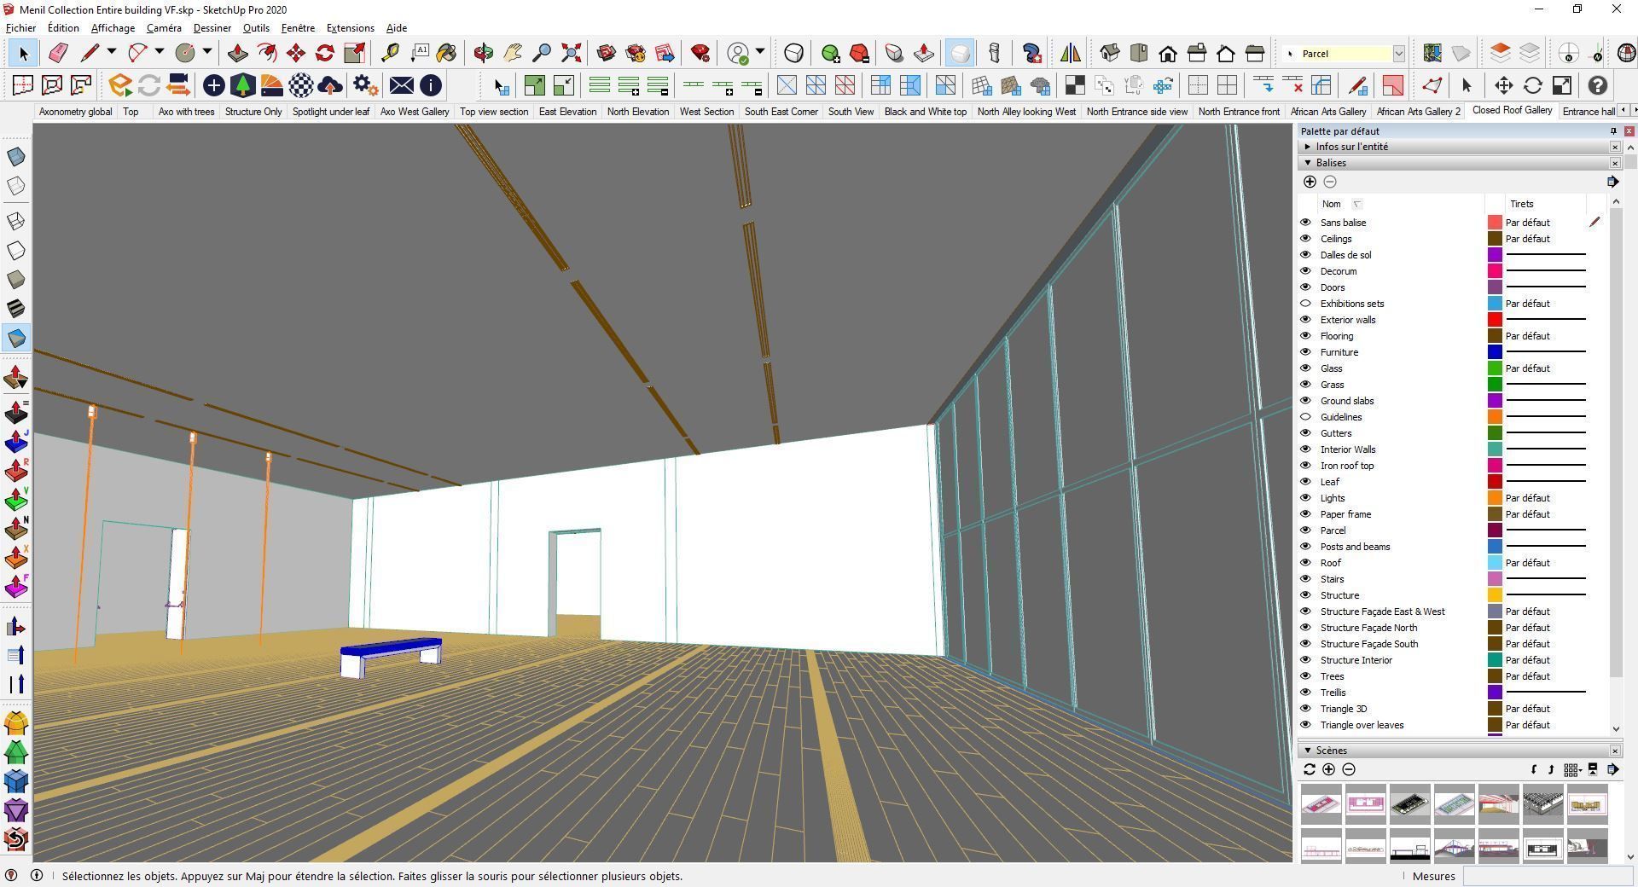Click the Glass tag color swatch
This screenshot has width=1638, height=887.
coord(1494,368)
